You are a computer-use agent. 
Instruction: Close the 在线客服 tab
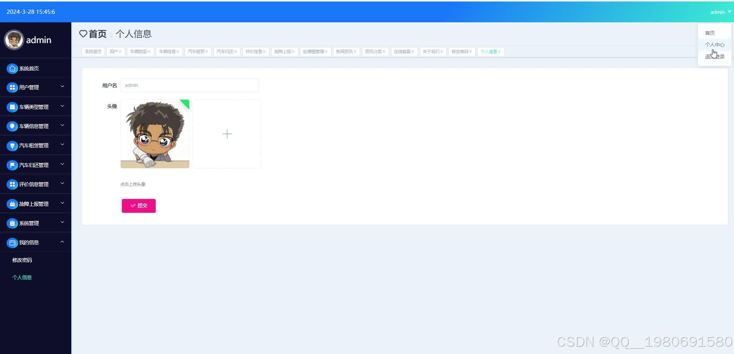412,52
